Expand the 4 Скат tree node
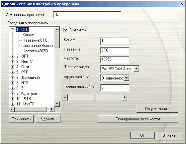This screenshot has width=186, height=144. point(13,67)
